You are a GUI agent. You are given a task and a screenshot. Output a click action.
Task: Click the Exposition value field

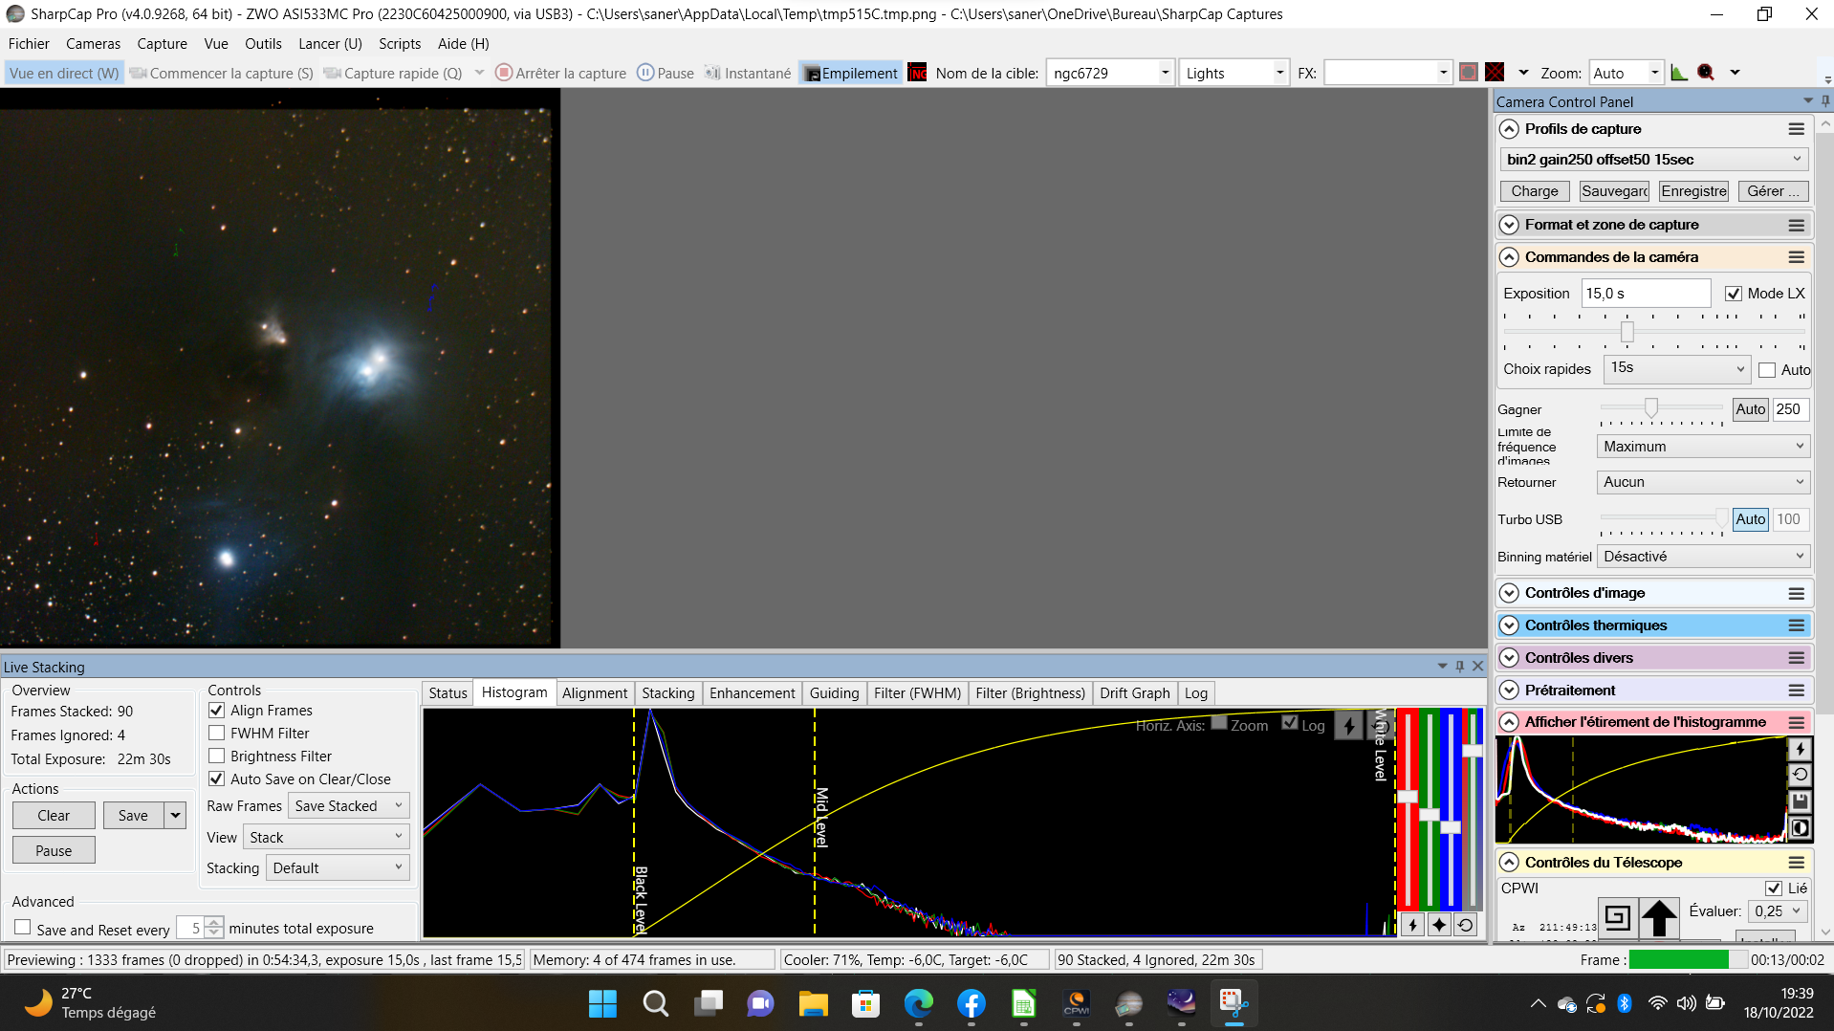pos(1646,294)
